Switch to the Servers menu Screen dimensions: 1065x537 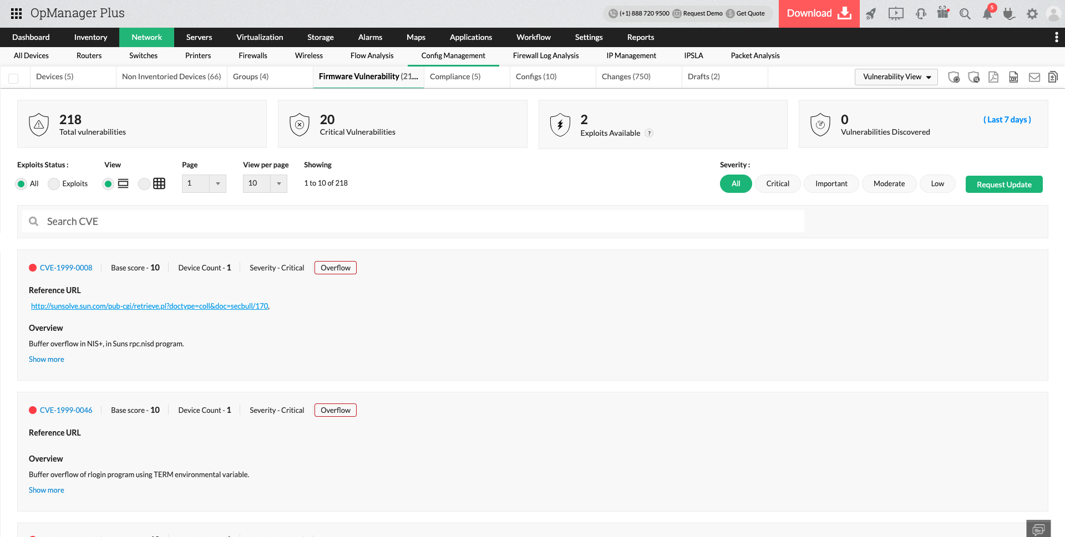(x=199, y=37)
